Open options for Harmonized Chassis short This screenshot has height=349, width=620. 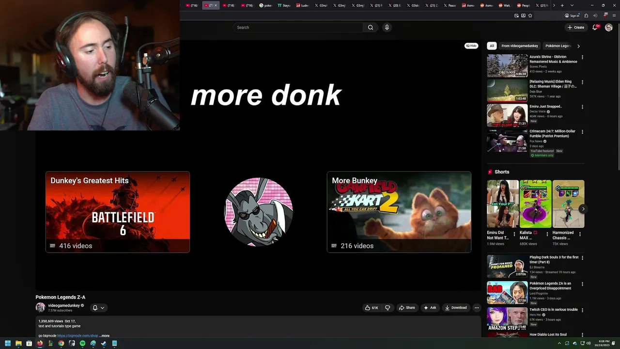tap(580, 234)
